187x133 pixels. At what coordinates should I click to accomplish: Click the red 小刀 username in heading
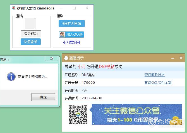coord(81,66)
